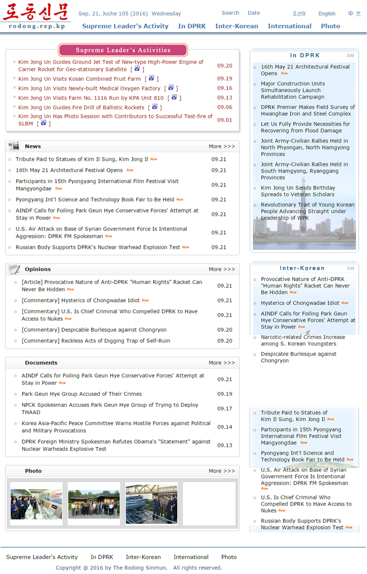Open photo icon beside Medical Oxygen Factory
The image size is (367, 574).
[x=171, y=88]
